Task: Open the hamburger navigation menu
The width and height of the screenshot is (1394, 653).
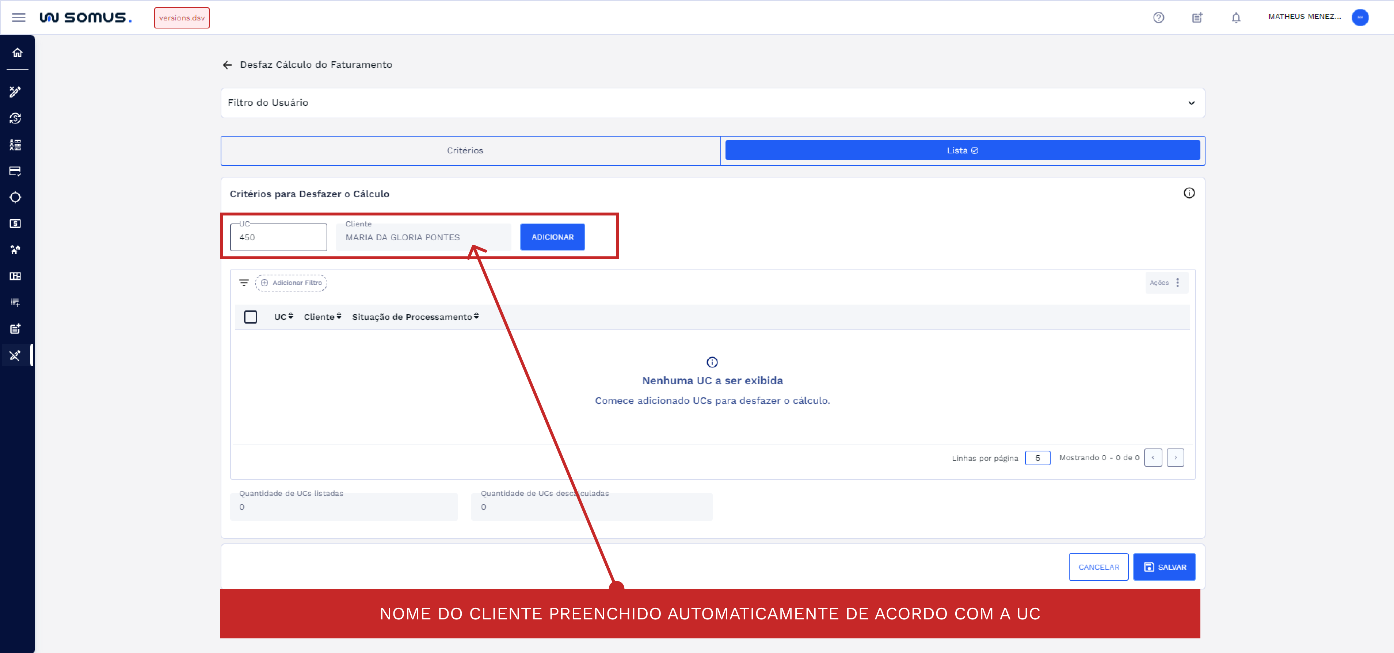Action: click(x=18, y=17)
